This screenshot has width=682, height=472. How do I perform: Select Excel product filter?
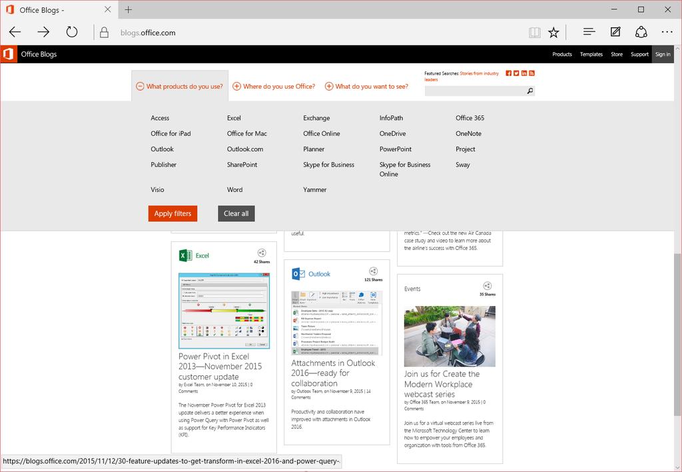(234, 118)
